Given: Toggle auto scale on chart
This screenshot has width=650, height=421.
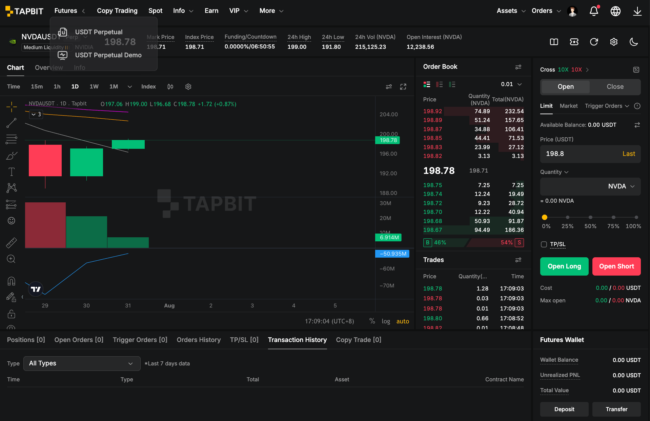Looking at the screenshot, I should [x=403, y=321].
